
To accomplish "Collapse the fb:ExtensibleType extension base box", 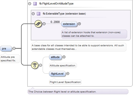I will (33, 14).
